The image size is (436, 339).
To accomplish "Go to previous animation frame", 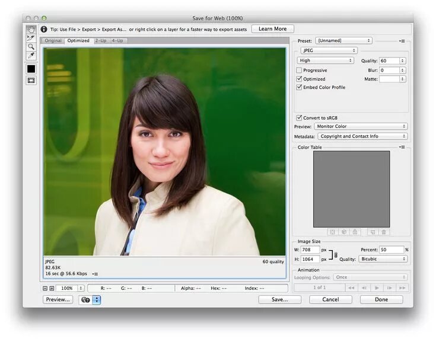I will [x=364, y=288].
